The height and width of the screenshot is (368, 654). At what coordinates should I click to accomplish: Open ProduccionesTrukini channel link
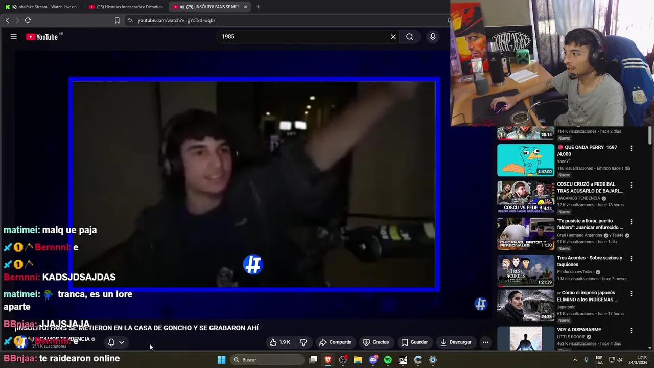point(576,272)
